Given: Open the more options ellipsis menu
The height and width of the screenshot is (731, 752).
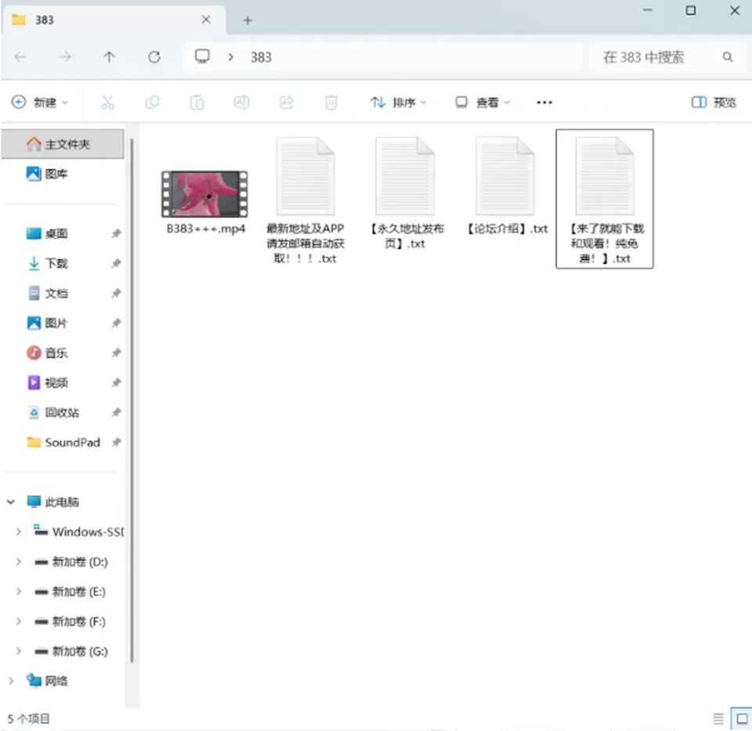Looking at the screenshot, I should [x=544, y=102].
